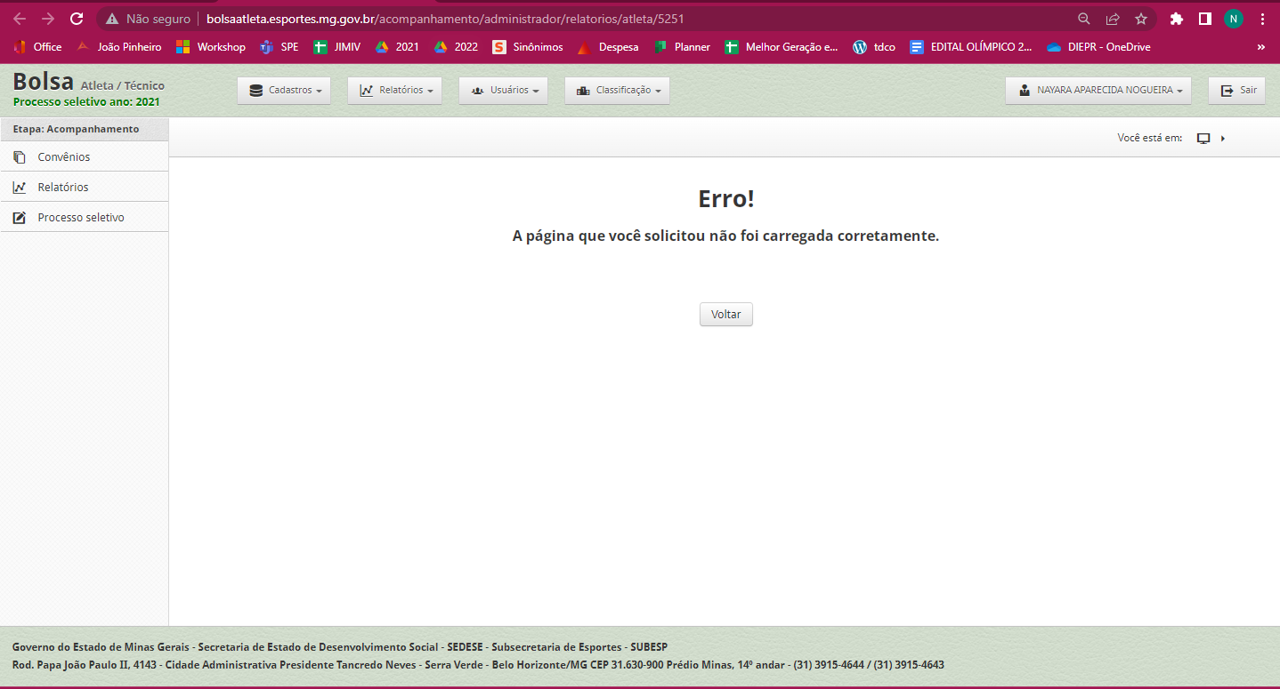Open the Relatórios dropdown in top bar
Viewport: 1280px width, 689px height.
[394, 91]
